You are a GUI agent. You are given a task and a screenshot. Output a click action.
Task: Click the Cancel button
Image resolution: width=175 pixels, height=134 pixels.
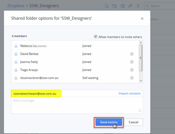point(133,122)
